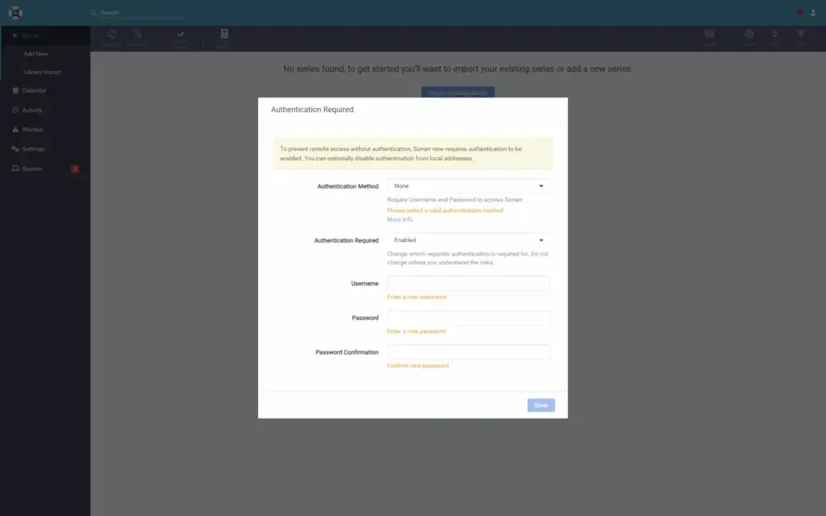Image resolution: width=826 pixels, height=516 pixels.
Task: Click the System badge showing alerts count
Action: [x=75, y=169]
